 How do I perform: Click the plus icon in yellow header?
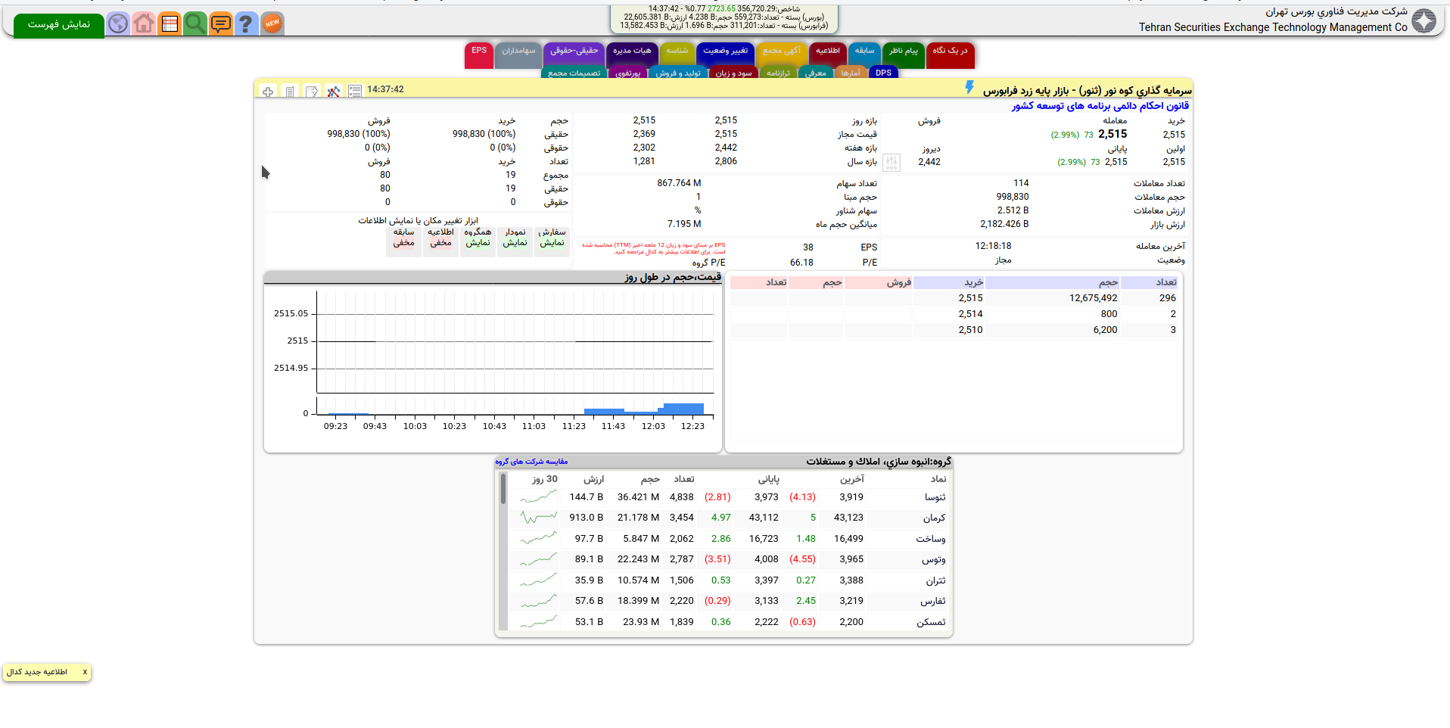(268, 92)
